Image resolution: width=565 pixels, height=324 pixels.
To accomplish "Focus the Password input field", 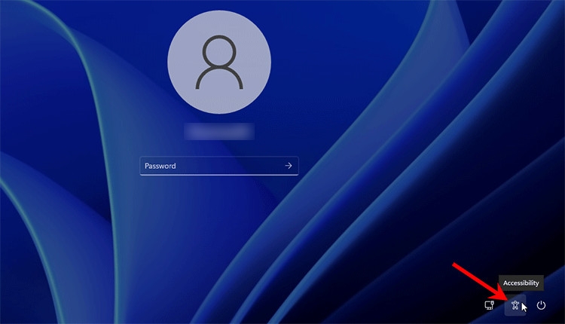I will [219, 166].
